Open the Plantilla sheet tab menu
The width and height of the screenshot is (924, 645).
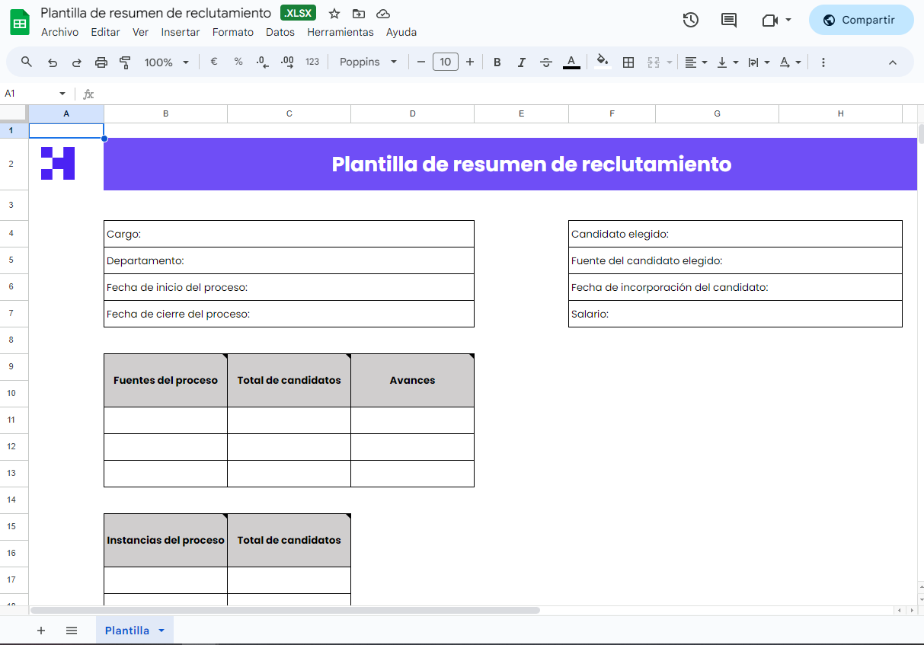161,631
